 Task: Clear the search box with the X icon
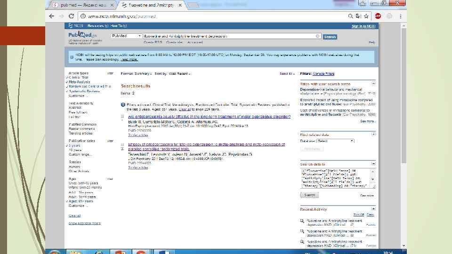coord(317,36)
